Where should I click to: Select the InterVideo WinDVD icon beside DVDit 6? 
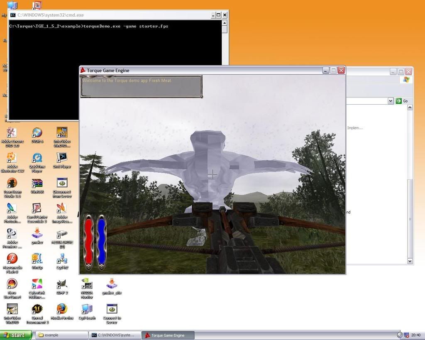point(62,137)
